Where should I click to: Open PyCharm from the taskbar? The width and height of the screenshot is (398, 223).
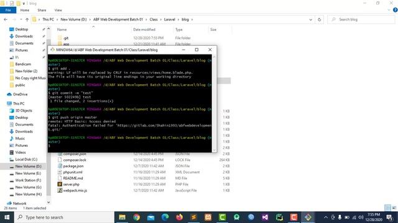point(279,217)
